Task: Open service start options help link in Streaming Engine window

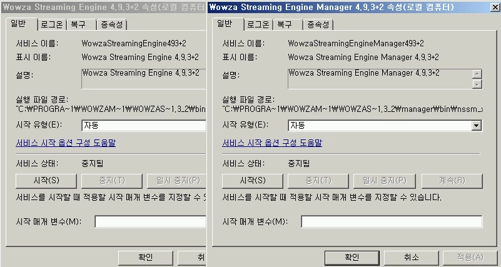Action: [x=66, y=143]
